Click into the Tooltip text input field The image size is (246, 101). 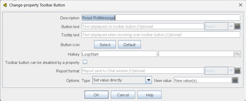click(x=161, y=35)
